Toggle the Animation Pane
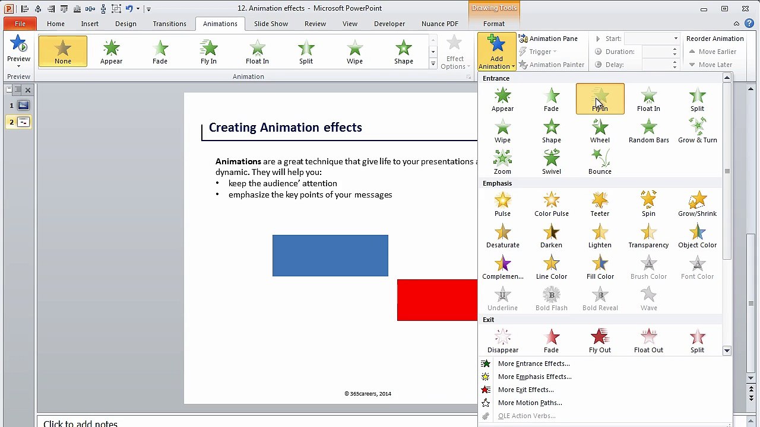The height and width of the screenshot is (427, 760). [x=548, y=39]
